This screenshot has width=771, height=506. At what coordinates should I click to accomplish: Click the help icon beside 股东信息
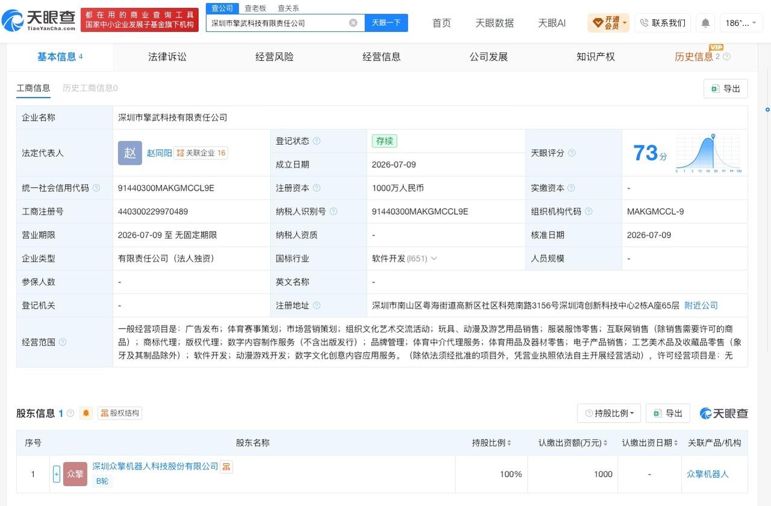point(70,413)
